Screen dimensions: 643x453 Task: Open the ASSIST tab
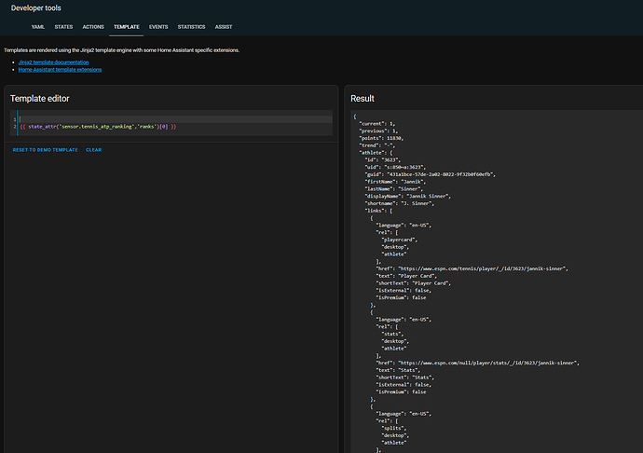pos(224,27)
